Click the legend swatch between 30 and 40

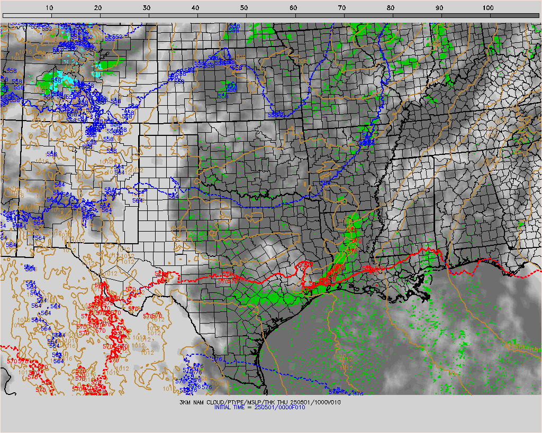click(x=173, y=15)
